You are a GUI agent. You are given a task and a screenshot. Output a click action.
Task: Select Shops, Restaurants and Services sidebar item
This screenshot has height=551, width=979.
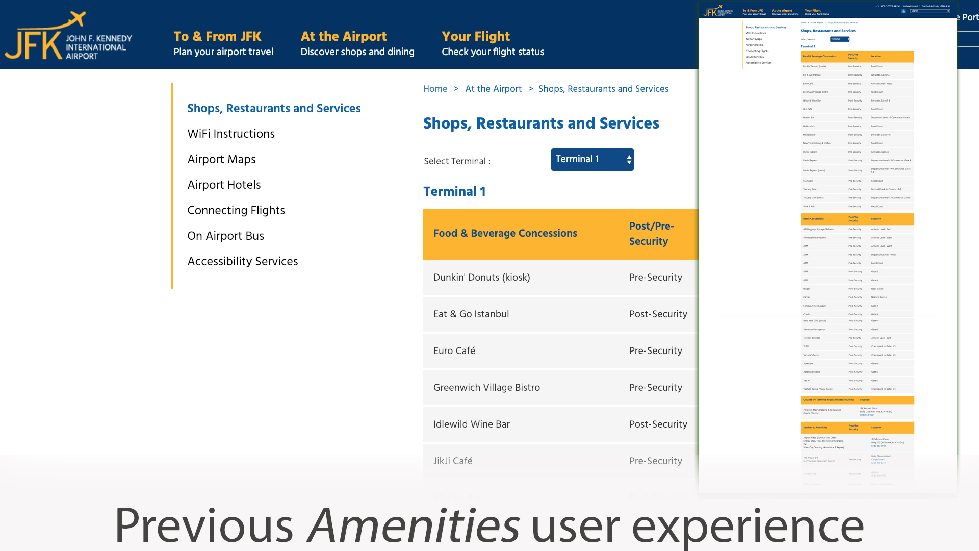(274, 108)
